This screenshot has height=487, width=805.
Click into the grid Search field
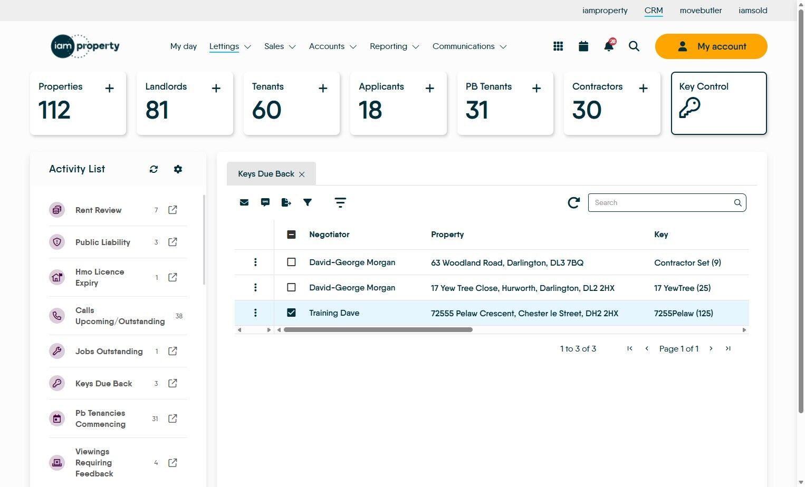tap(662, 202)
